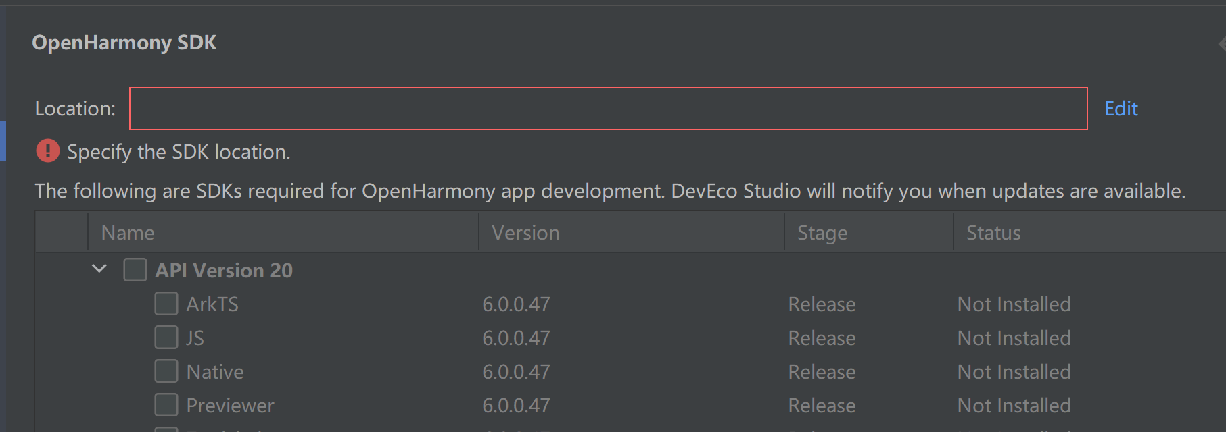Click Release stage in the ArkTS row
Screen dimensions: 1226x432
click(x=822, y=304)
